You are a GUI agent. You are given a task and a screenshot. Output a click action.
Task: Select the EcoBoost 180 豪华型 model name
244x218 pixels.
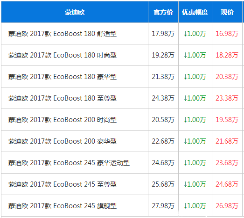63,77
